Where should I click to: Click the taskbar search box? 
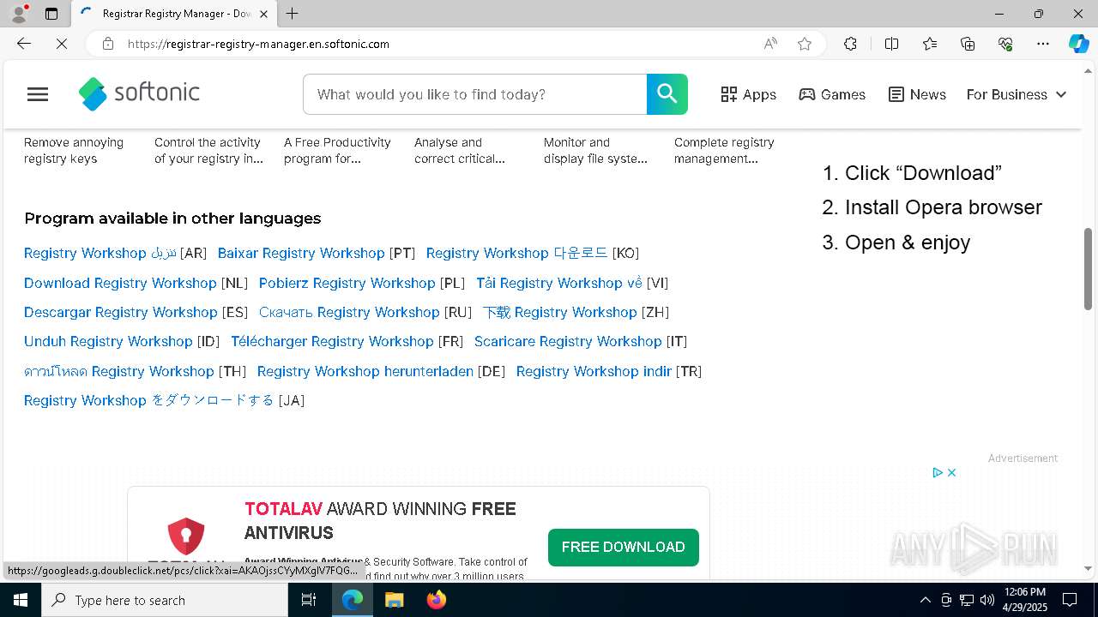[165, 600]
